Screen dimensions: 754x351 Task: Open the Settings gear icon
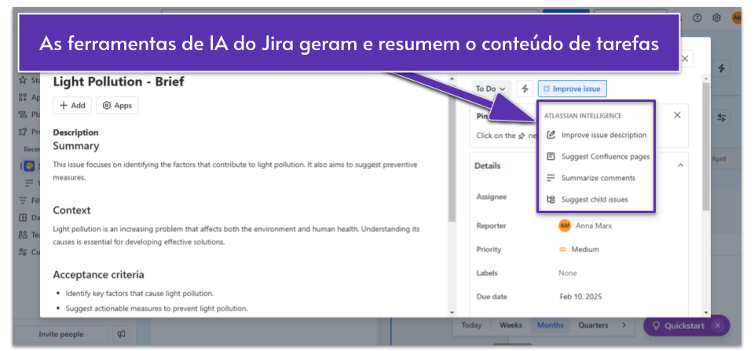pos(716,18)
